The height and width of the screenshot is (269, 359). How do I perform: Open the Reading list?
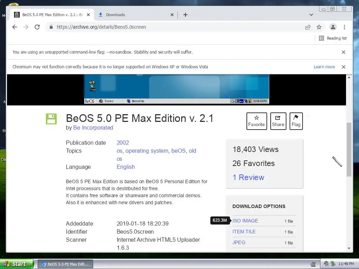[x=333, y=38]
